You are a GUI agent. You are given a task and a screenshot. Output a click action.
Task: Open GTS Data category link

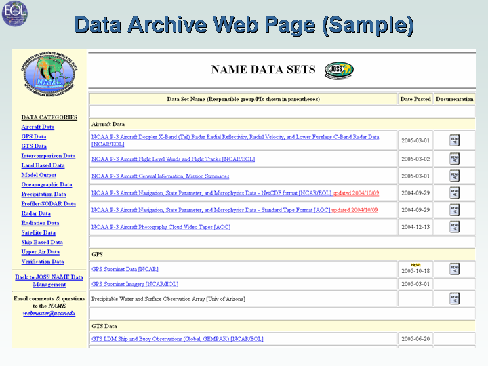34,146
